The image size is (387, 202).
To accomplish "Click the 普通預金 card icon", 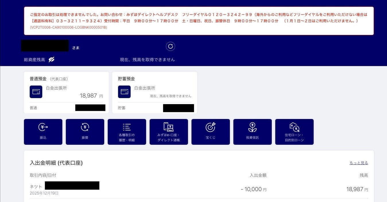I will pyautogui.click(x=36, y=92).
